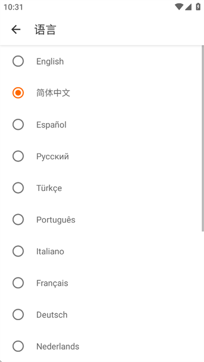This screenshot has height=362, width=204.
Task: Tap the 语言 page title
Action: (45, 30)
